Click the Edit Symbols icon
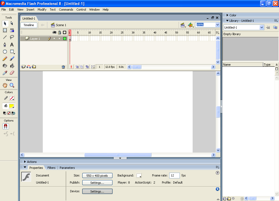This screenshot has height=201, width=279. 190,25
